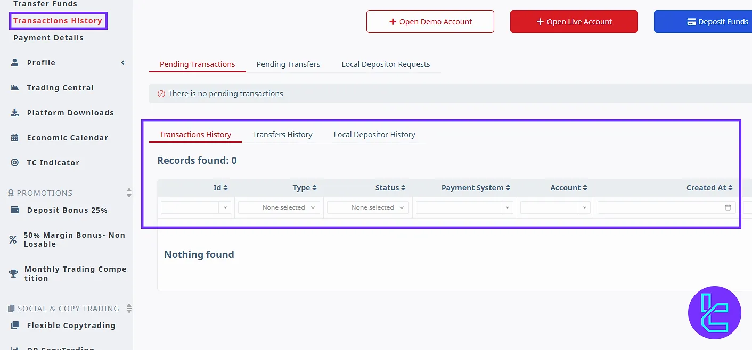Click the Trading Central chart icon
752x350 pixels.
(x=15, y=88)
